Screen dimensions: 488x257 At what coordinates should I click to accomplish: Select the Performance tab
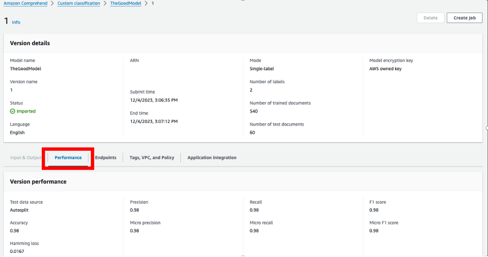tap(68, 158)
